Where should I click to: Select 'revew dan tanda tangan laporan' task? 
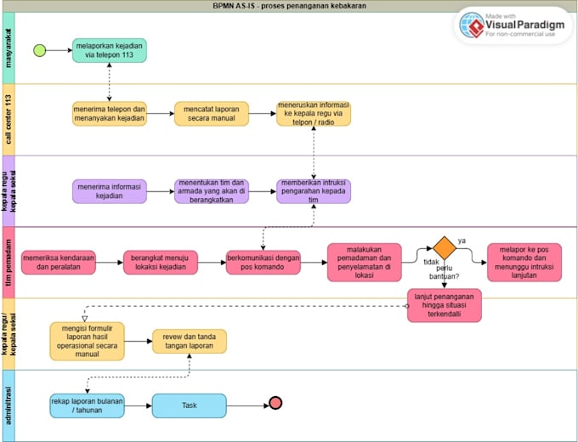[190, 342]
